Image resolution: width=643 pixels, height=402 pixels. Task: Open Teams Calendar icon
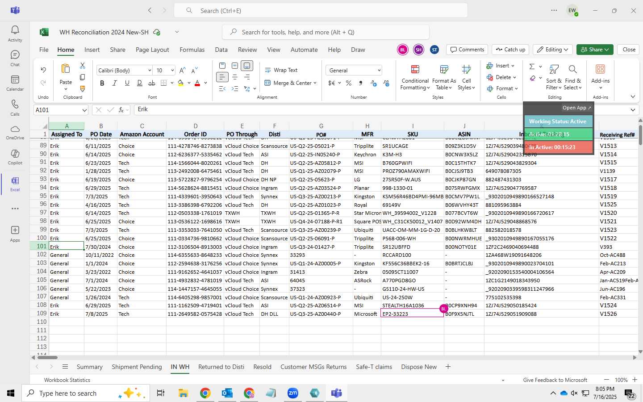[x=15, y=79]
